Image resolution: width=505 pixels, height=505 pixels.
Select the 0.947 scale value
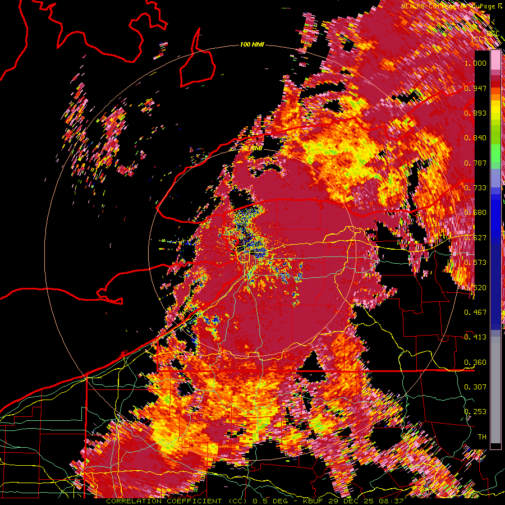coord(475,88)
